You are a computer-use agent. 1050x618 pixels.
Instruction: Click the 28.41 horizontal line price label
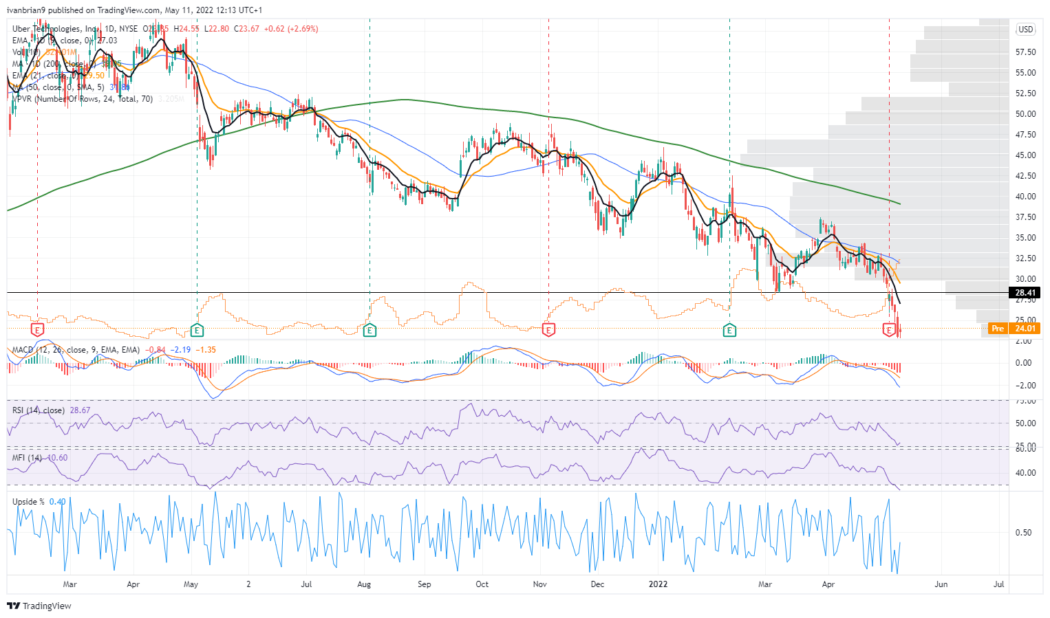[x=1025, y=293]
